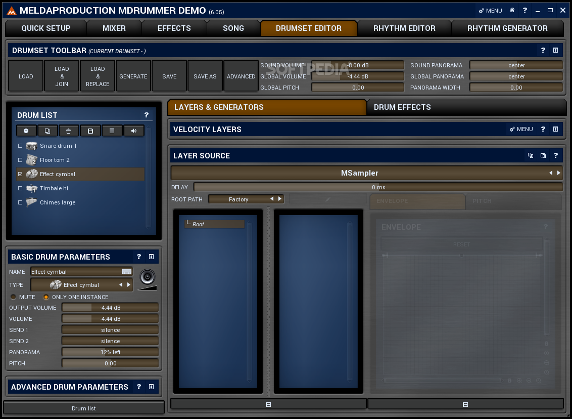Image resolution: width=572 pixels, height=419 pixels.
Task: Adjust the SOUND VOLUME slider
Action: 358,65
